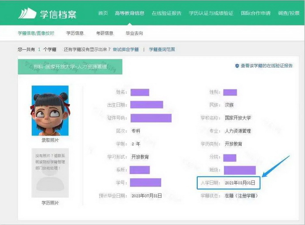Select the 学籍信息/图像校对 tab
The height and width of the screenshot is (225, 305).
click(x=36, y=33)
